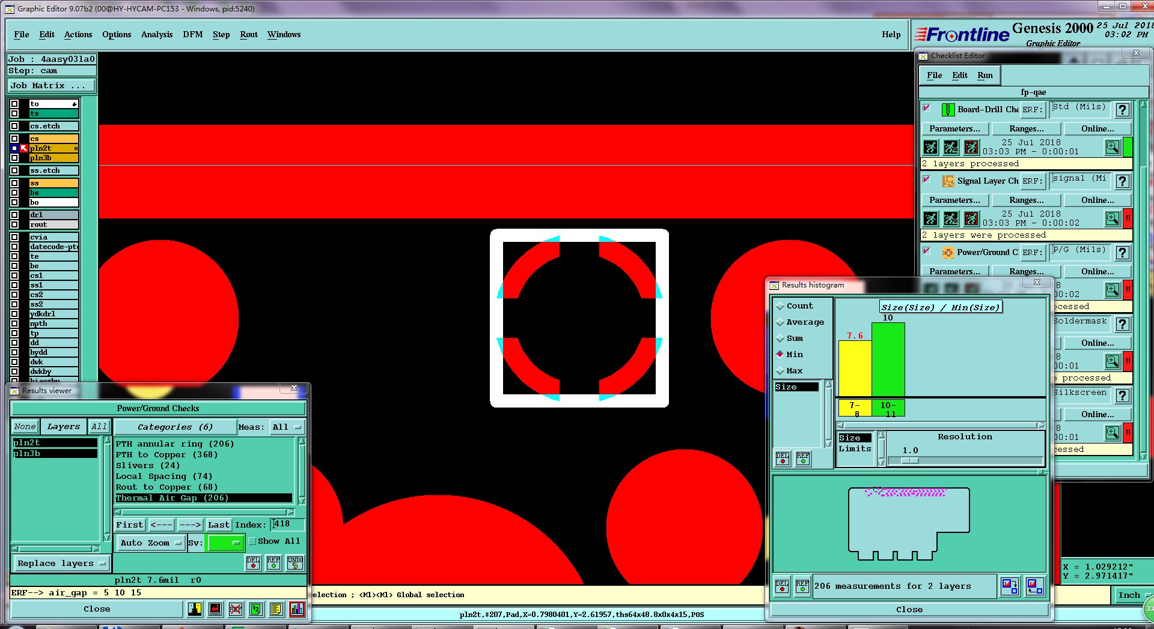Click the green status indicator for Board-Drill Checks
Viewport: 1154px width, 629px height.
[x=1128, y=147]
